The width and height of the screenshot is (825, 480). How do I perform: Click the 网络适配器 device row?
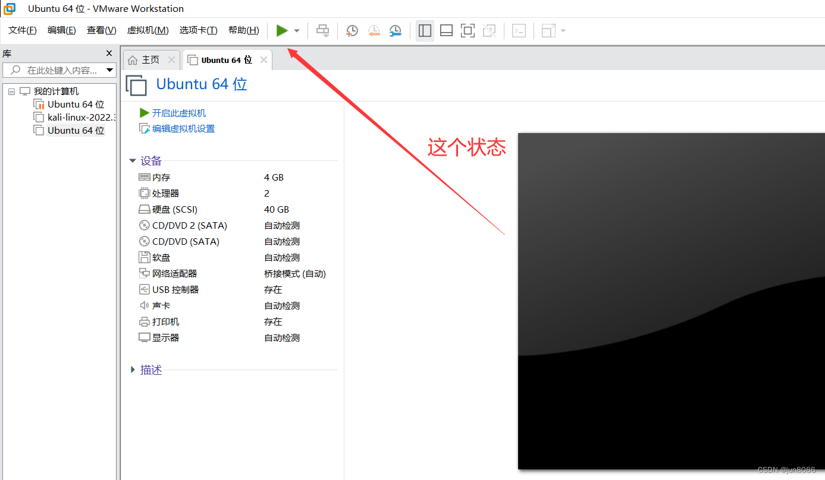(237, 274)
